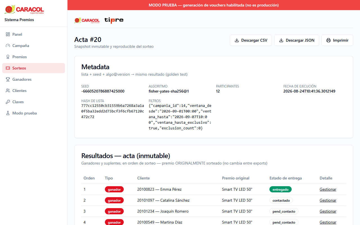Click ganador badge in row 3

tap(114, 211)
